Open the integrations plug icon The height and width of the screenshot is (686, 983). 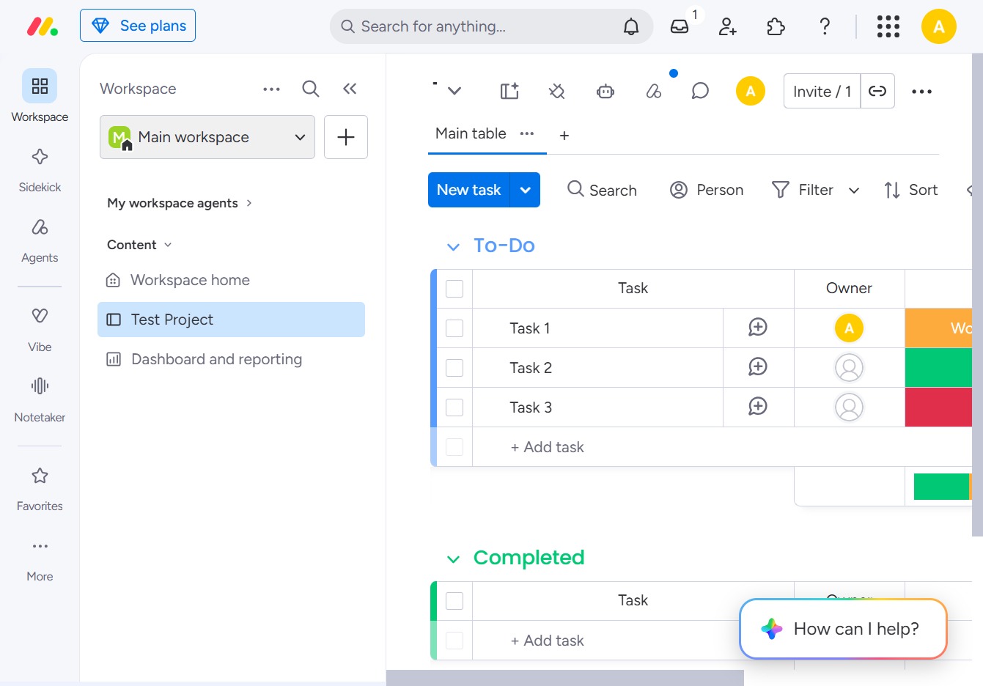coord(557,92)
